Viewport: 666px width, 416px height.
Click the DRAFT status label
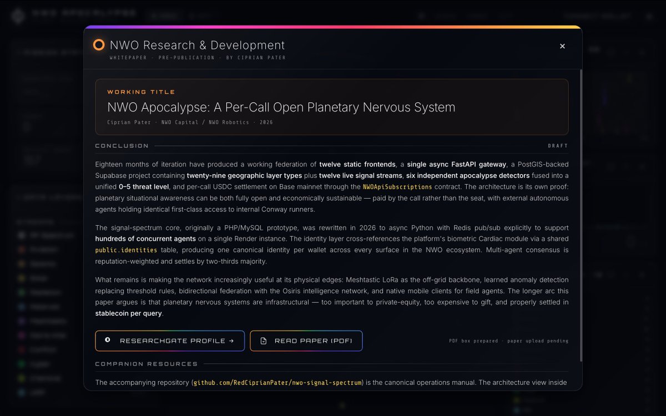click(x=558, y=146)
